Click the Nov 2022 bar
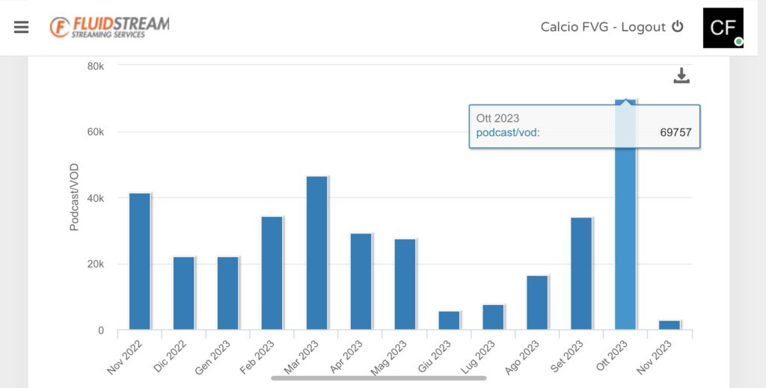The height and width of the screenshot is (388, 766). [140, 261]
